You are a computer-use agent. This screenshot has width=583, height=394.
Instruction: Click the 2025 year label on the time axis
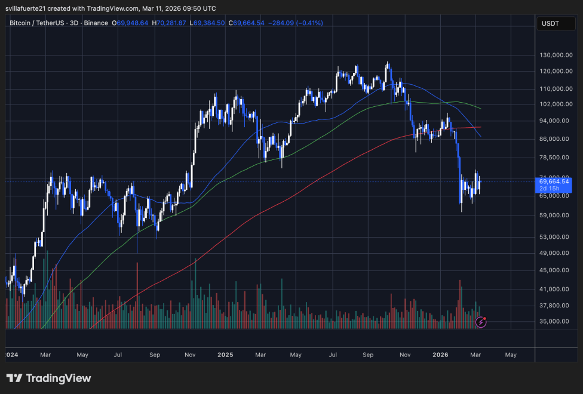225,355
